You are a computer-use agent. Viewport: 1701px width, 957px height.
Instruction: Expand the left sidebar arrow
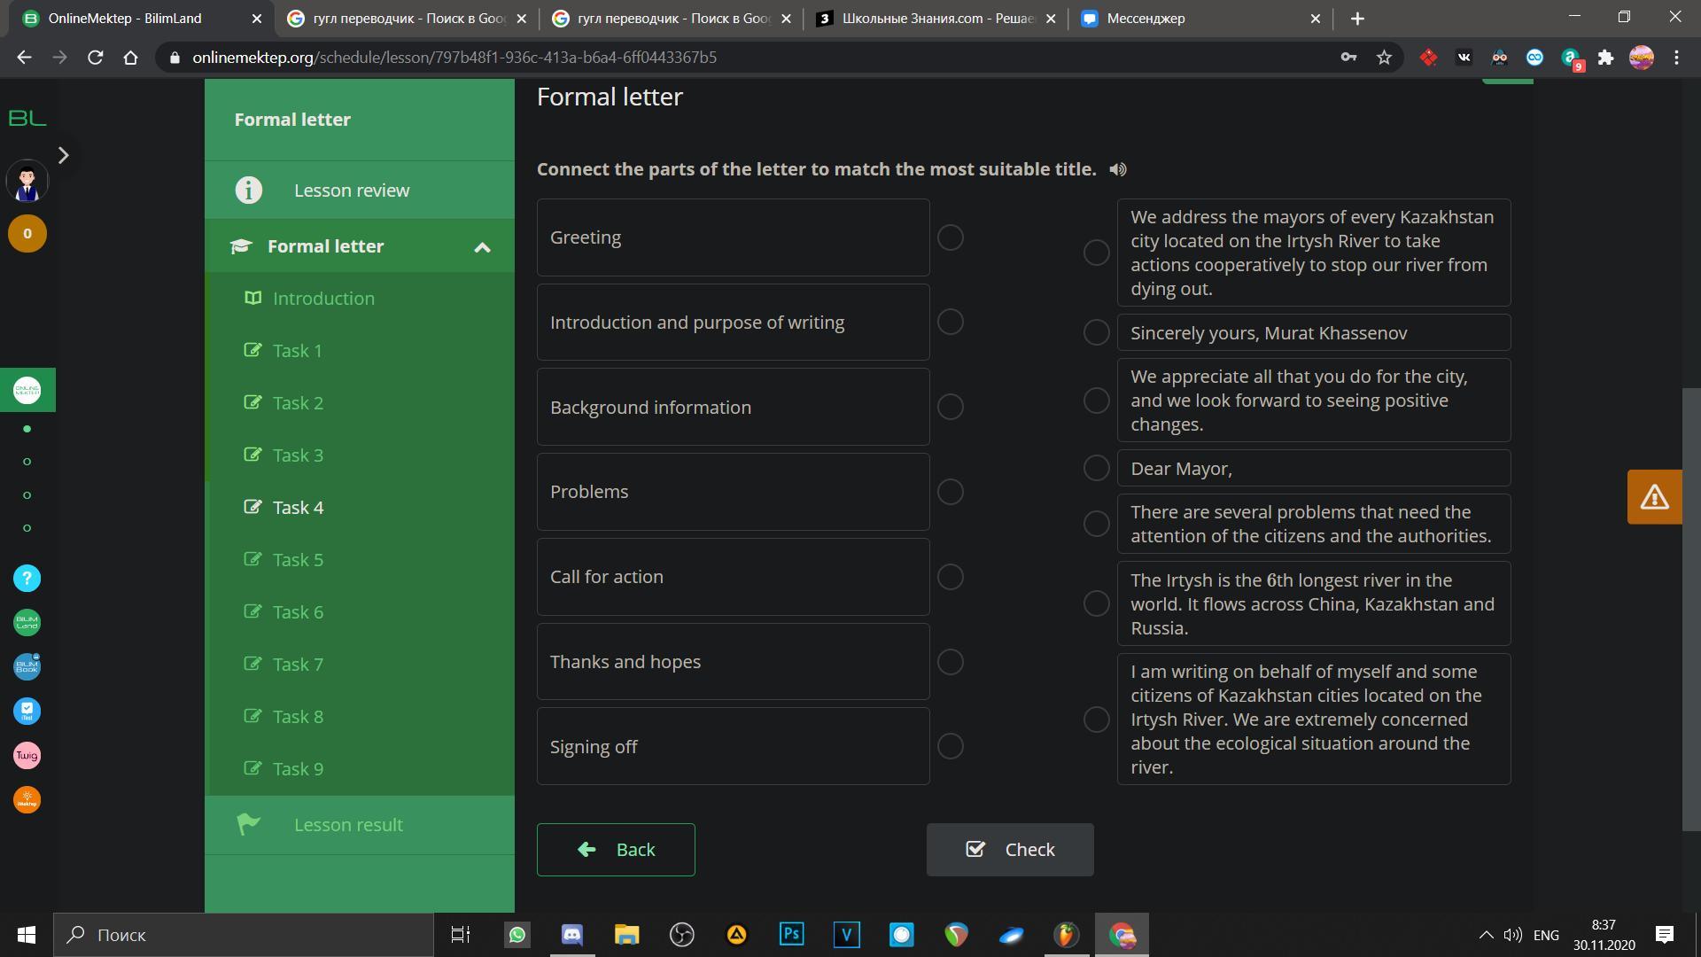[63, 155]
